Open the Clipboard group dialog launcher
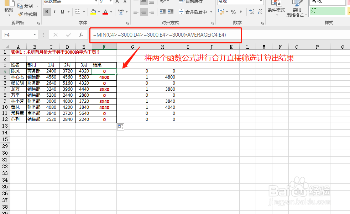350x214 pixels. click(38, 23)
